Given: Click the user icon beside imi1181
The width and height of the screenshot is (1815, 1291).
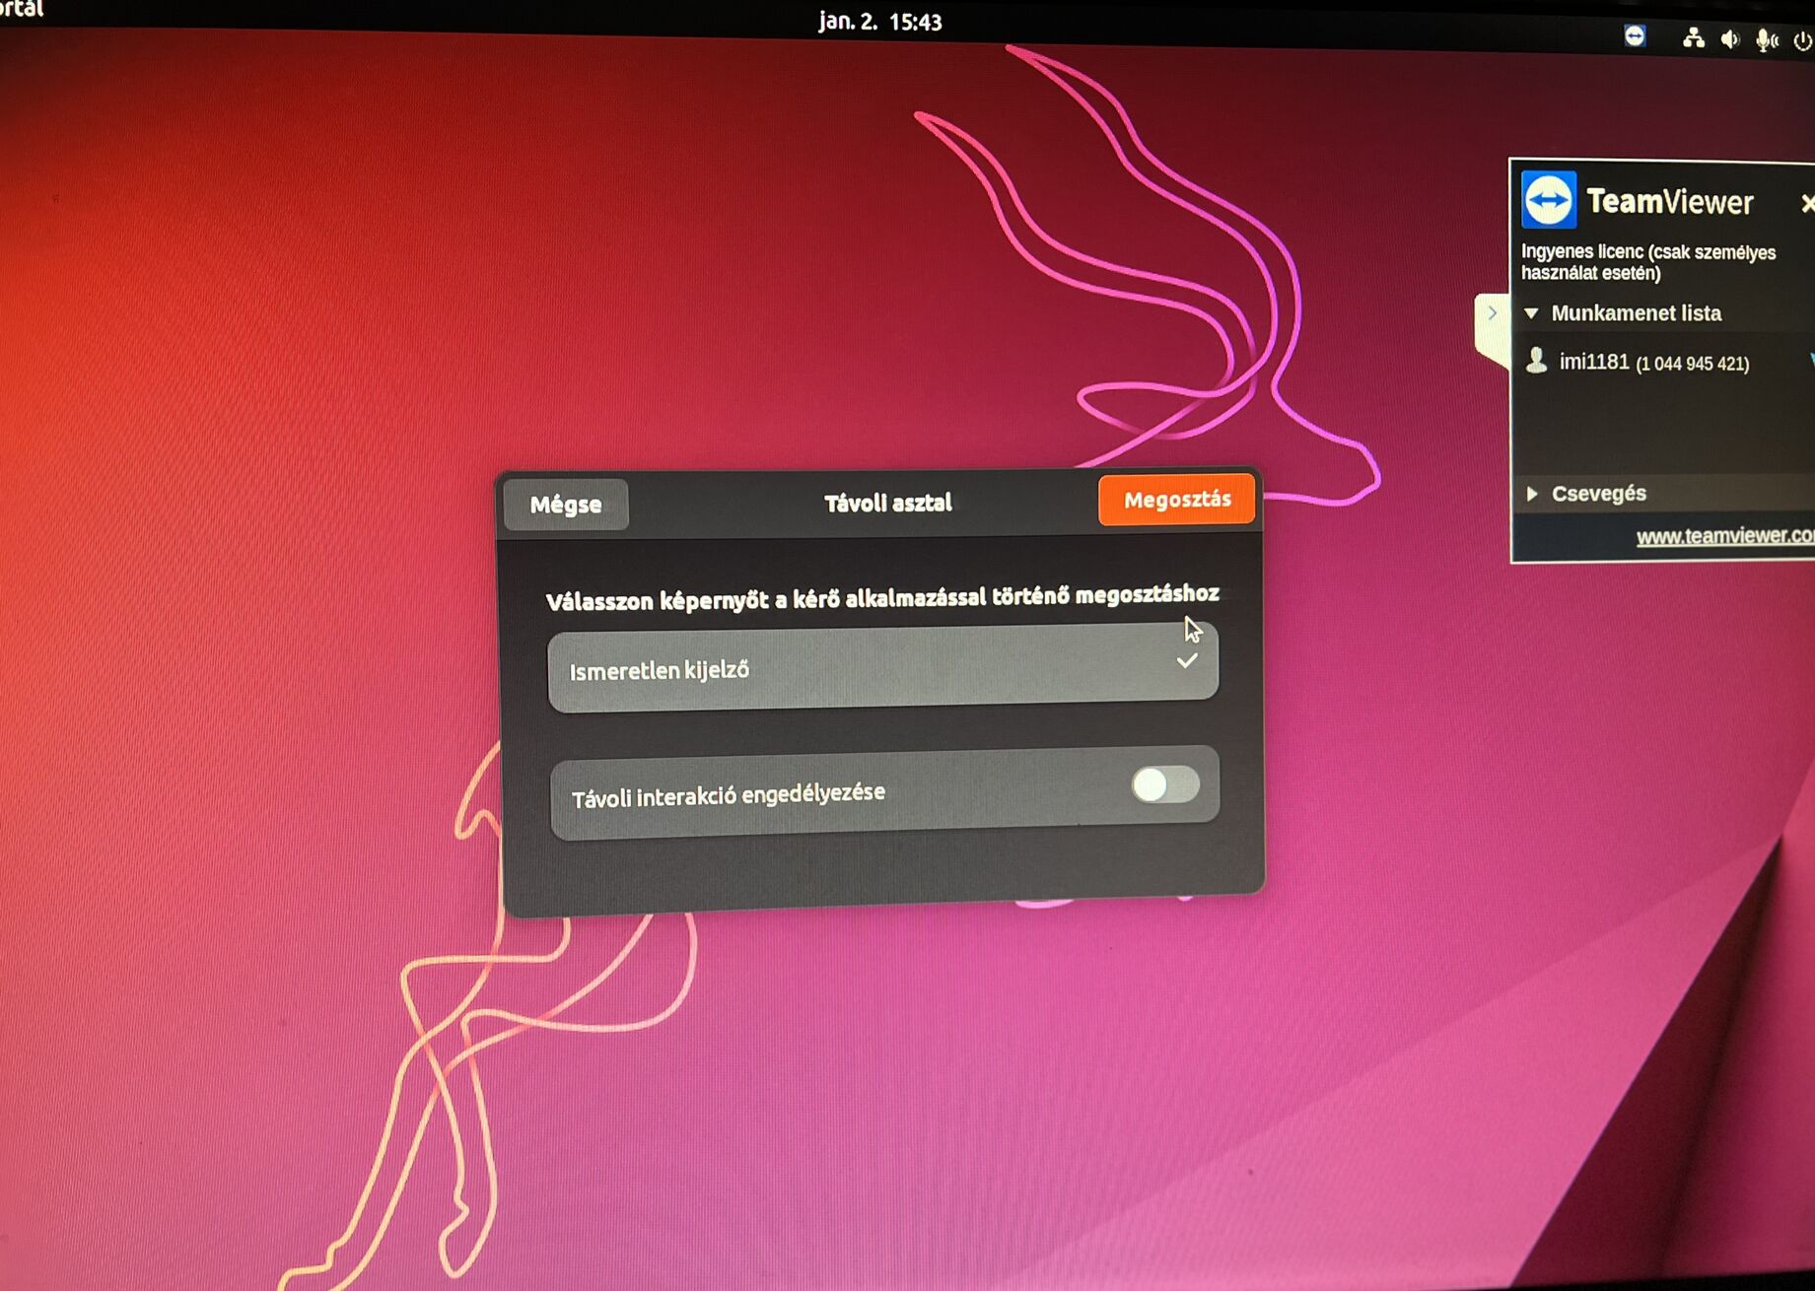Looking at the screenshot, I should tap(1536, 360).
